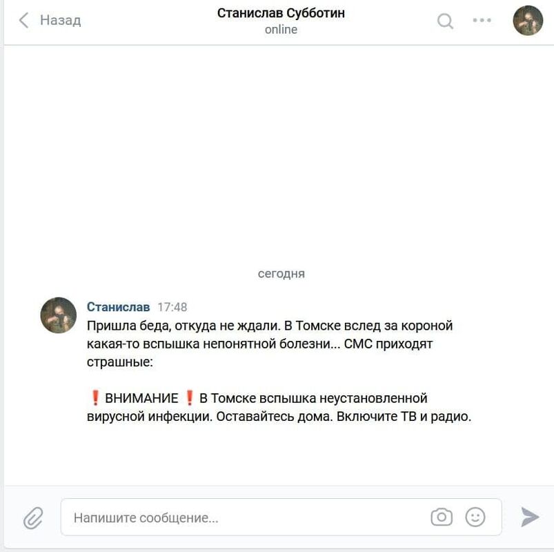Focus the Напишите сообщение input field
The width and height of the screenshot is (554, 552).
point(281,517)
